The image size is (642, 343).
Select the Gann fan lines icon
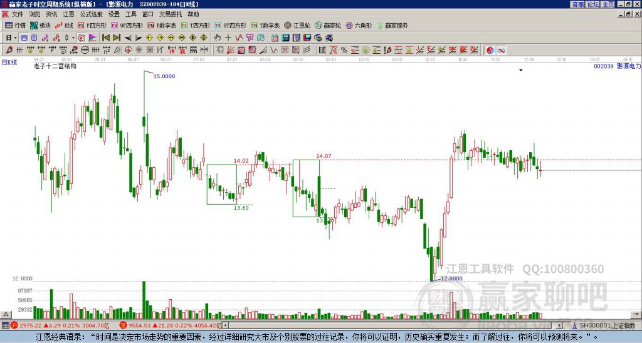[x=231, y=50]
